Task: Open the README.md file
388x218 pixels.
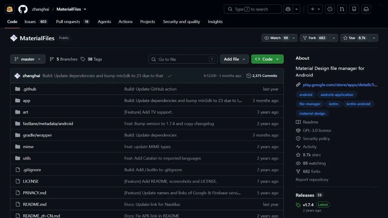Action: (x=35, y=204)
